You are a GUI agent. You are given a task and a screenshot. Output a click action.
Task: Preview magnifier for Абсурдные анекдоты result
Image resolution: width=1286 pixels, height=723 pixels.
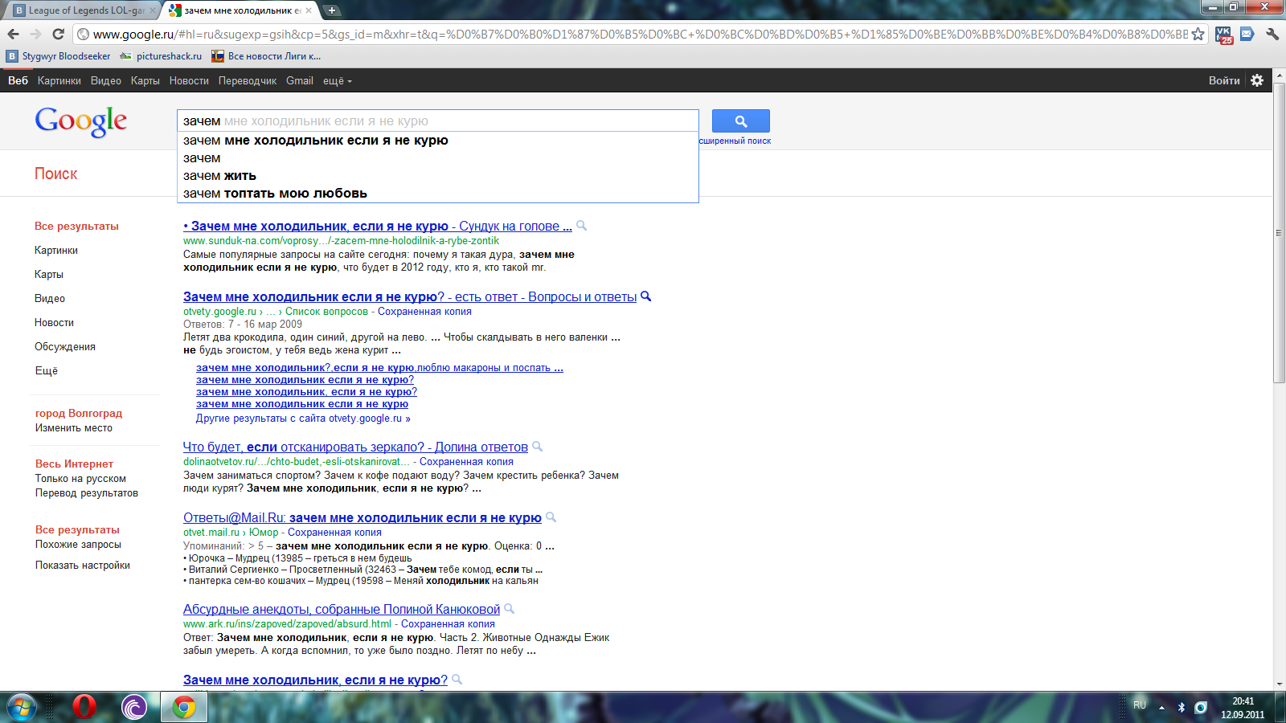pyautogui.click(x=510, y=609)
